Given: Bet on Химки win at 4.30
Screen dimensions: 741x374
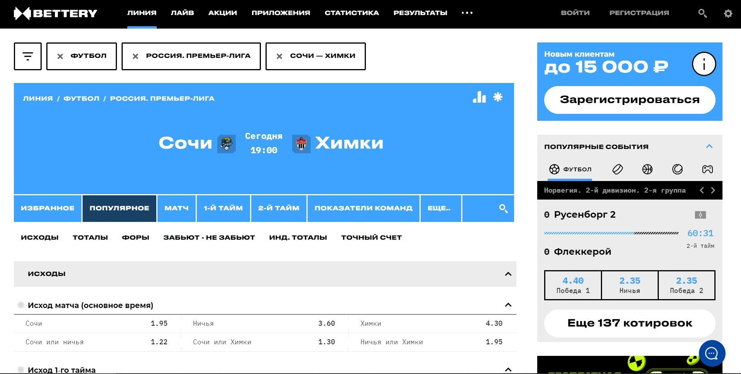Looking at the screenshot, I should click(x=431, y=323).
